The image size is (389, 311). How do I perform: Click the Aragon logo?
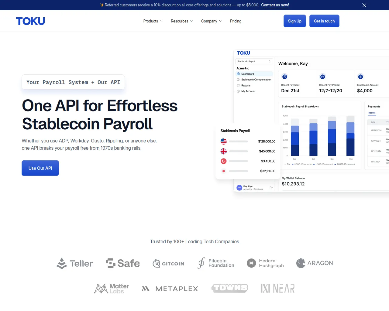[315, 263]
